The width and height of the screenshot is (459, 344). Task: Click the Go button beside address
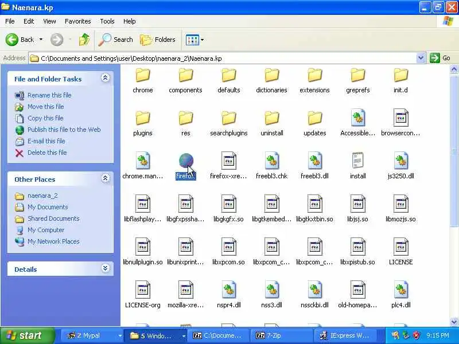440,58
